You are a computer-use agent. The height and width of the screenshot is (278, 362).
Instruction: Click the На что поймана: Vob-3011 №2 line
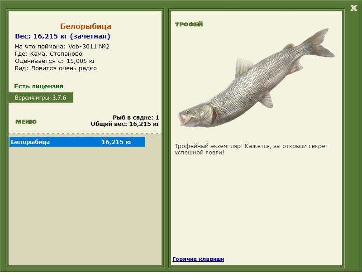(62, 47)
